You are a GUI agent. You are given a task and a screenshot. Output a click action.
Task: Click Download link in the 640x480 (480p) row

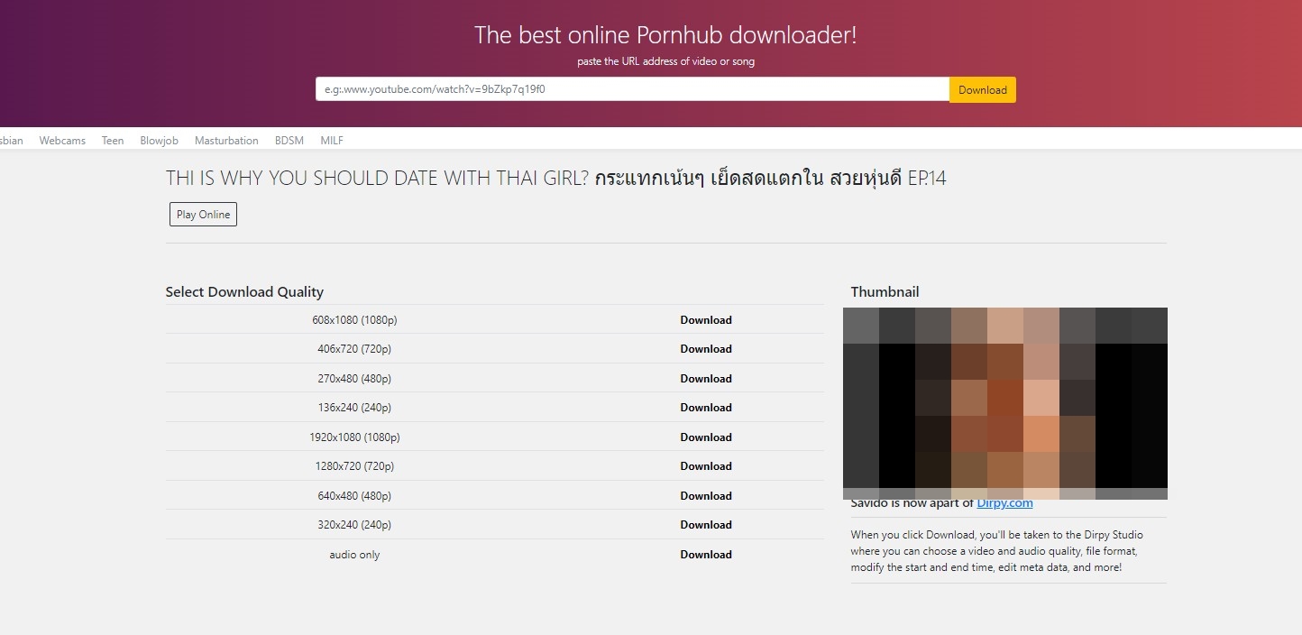[706, 496]
